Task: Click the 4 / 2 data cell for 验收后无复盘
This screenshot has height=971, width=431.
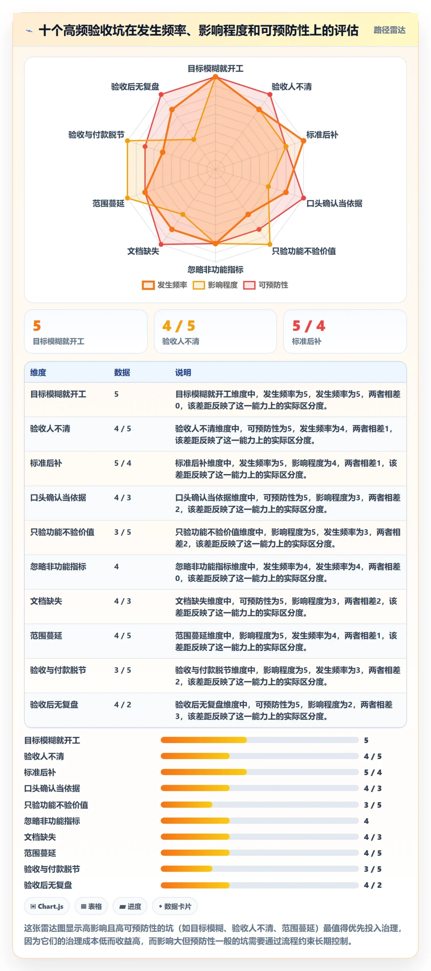Action: 122,705
